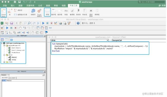Switch to the 开发工具 ribbon tab
This screenshot has width=167, height=97.
[73, 6]
